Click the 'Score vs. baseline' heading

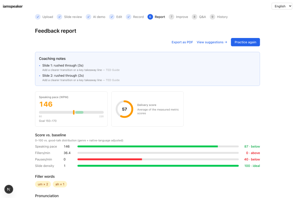[x=50, y=135]
